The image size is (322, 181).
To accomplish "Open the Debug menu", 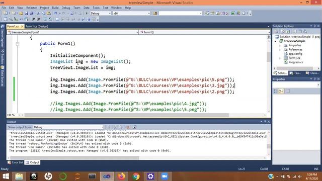I will point(66,8).
